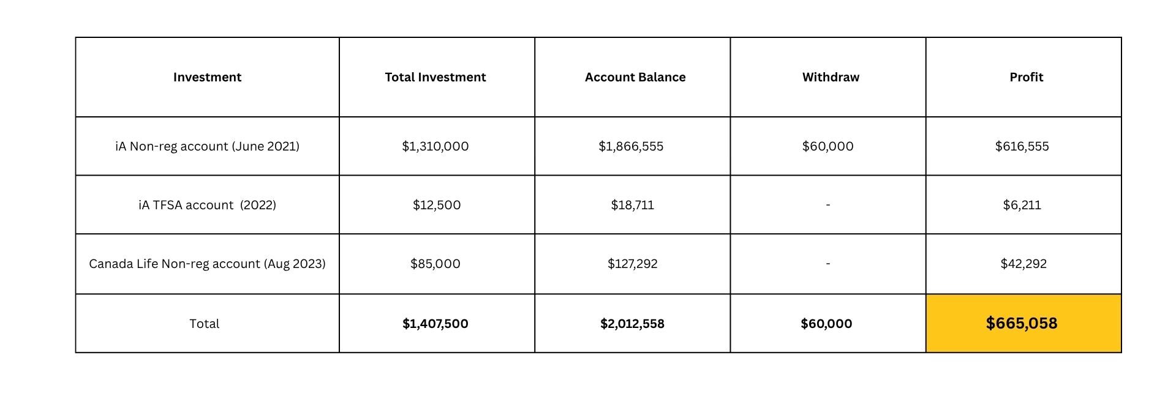Click the $1,310,000 total investment cell
1176x413 pixels.
click(435, 146)
